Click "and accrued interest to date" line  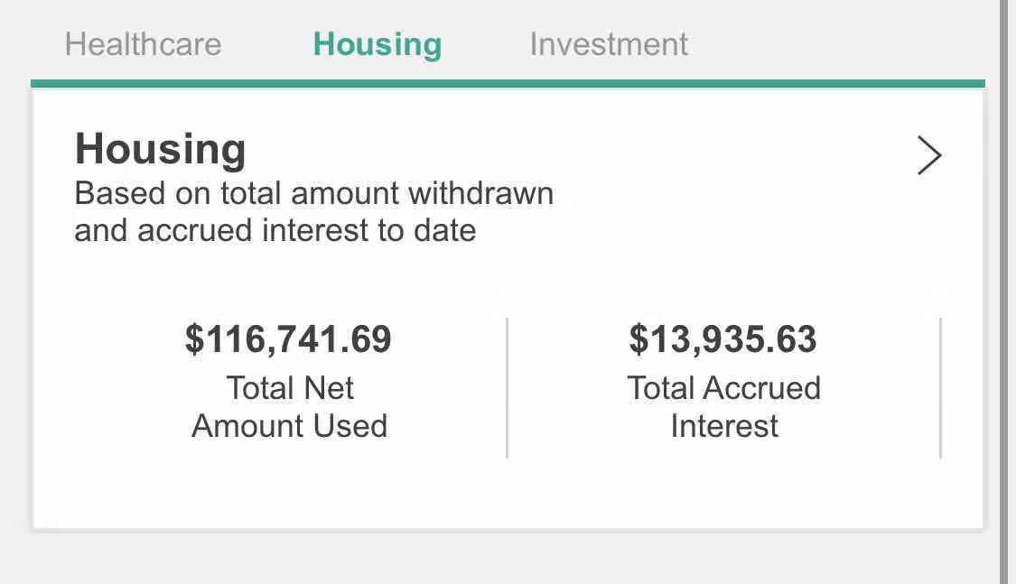[275, 231]
